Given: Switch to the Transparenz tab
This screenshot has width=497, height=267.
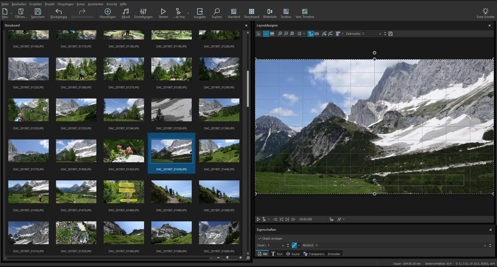Looking at the screenshot, I should pyautogui.click(x=314, y=254).
